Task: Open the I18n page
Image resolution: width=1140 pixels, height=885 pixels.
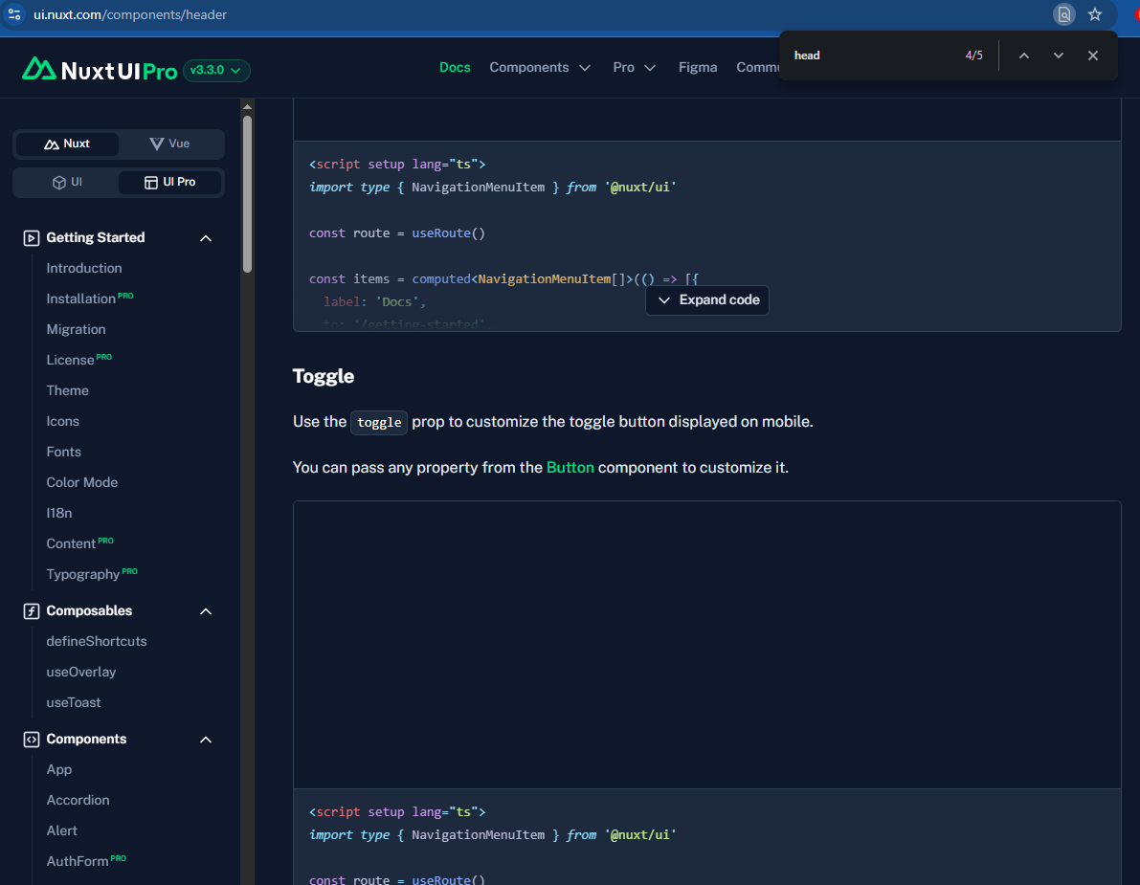Action: pos(59,512)
